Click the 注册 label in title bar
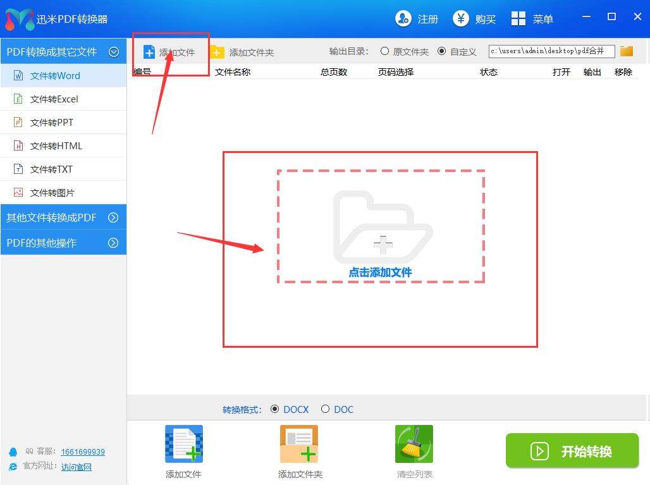The image size is (650, 485). pyautogui.click(x=428, y=19)
